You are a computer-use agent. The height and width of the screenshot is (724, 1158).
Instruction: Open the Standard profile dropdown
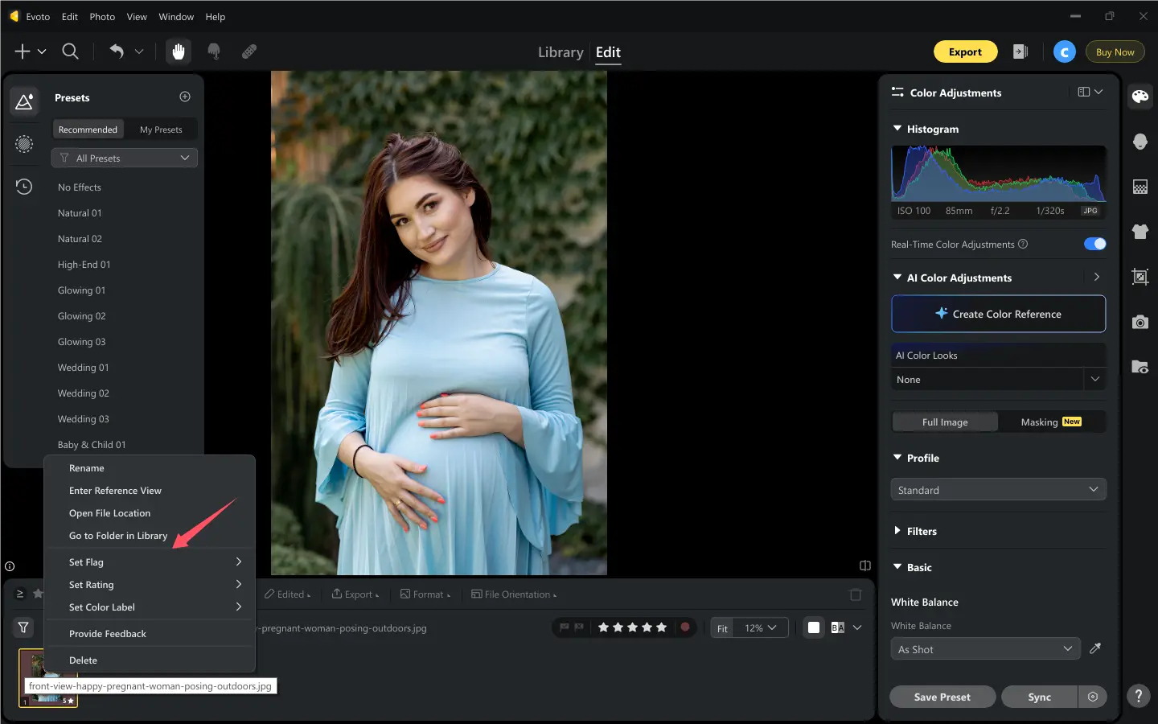coord(998,489)
